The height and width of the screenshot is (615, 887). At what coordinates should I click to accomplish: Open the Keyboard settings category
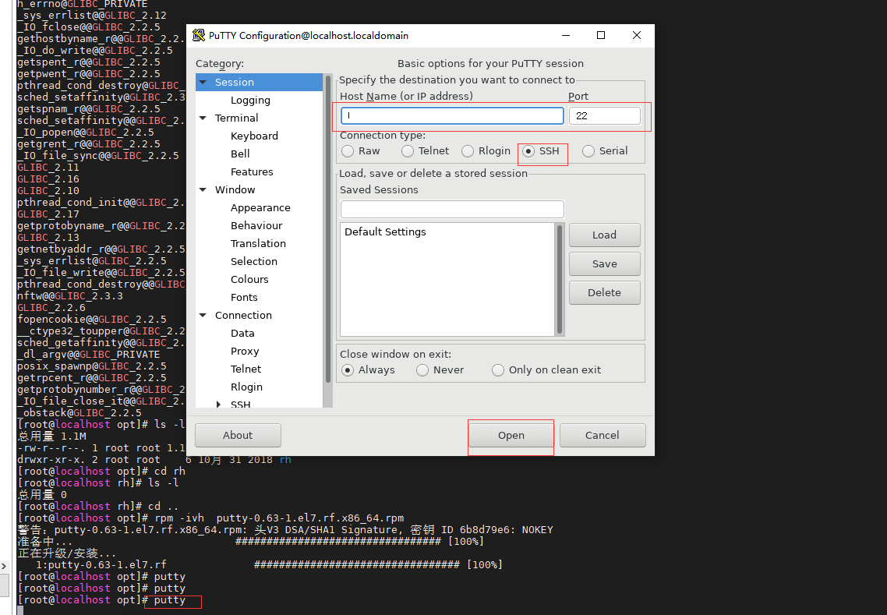tap(254, 136)
